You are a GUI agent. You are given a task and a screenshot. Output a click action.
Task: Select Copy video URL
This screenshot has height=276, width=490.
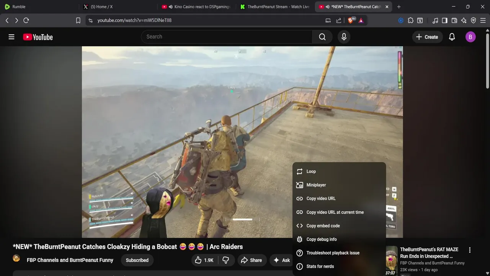tap(339, 199)
